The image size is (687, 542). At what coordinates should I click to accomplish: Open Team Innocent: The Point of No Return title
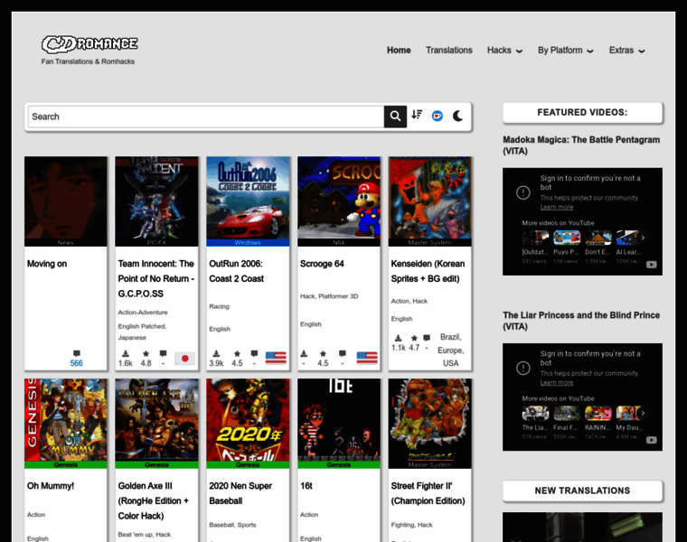(x=156, y=278)
